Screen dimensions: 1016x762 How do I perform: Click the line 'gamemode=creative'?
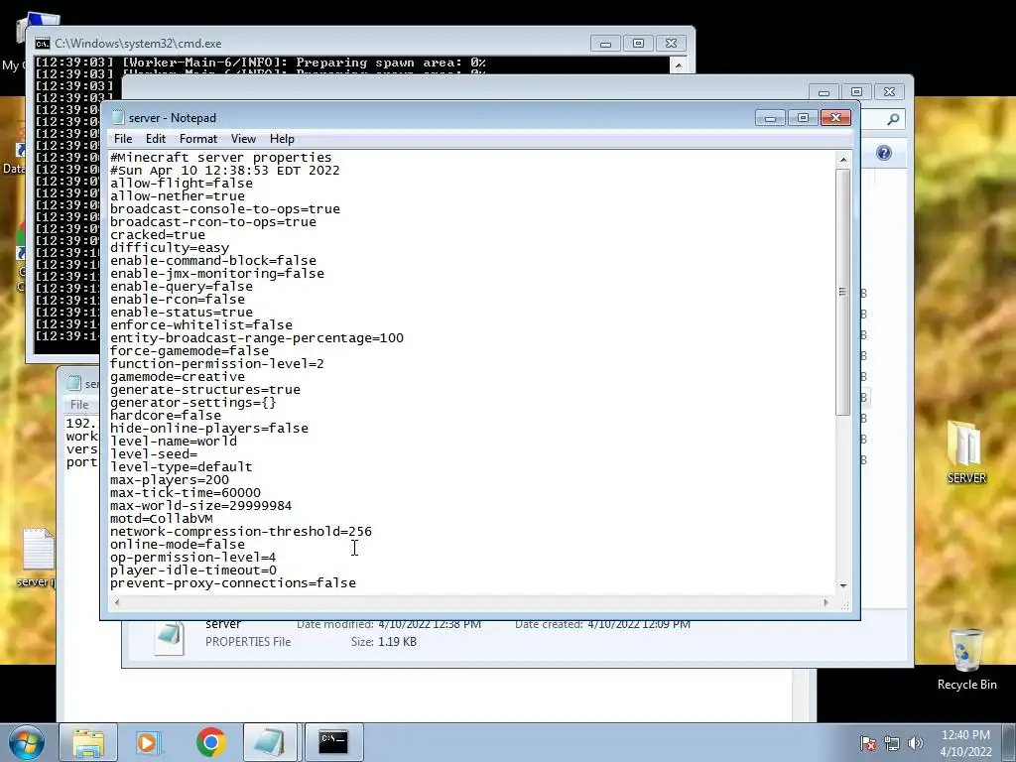point(178,376)
